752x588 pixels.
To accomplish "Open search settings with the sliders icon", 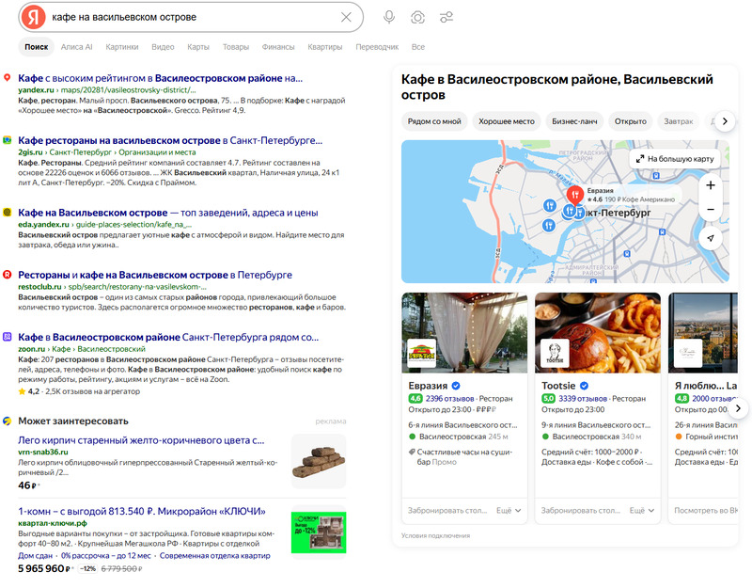I will (x=446, y=17).
